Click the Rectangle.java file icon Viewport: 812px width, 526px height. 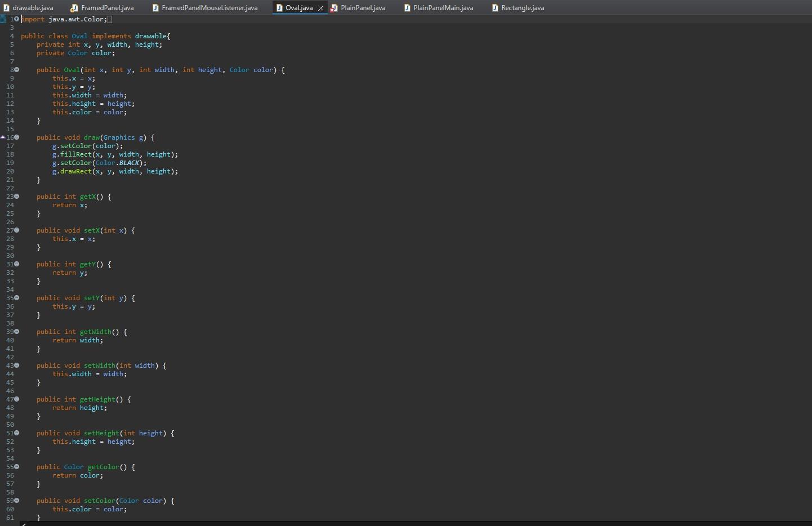pos(495,8)
